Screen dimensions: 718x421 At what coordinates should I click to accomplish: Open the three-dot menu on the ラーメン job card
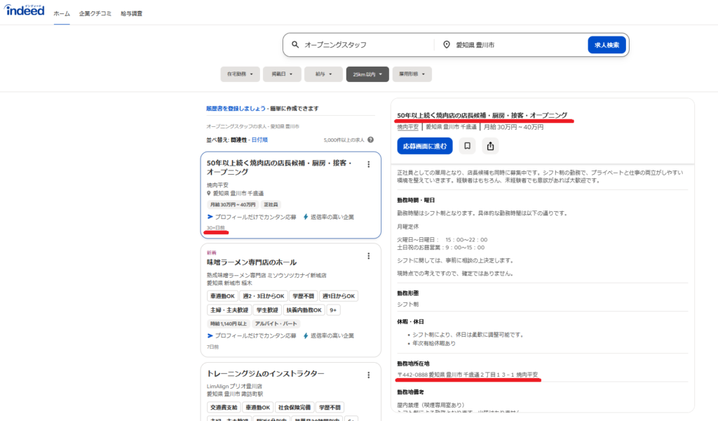click(x=368, y=256)
